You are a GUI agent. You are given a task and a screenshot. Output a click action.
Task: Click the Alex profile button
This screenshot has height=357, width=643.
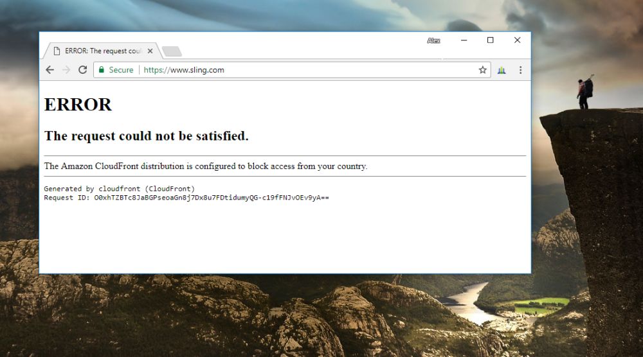[433, 40]
